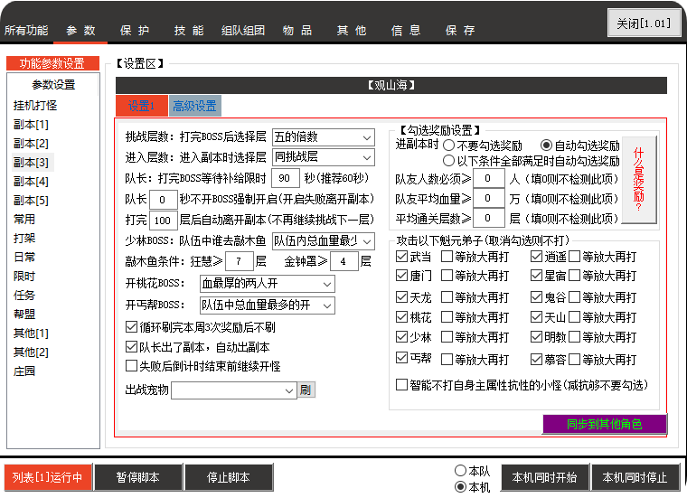Switch to the 高级设置 tab

[194, 106]
